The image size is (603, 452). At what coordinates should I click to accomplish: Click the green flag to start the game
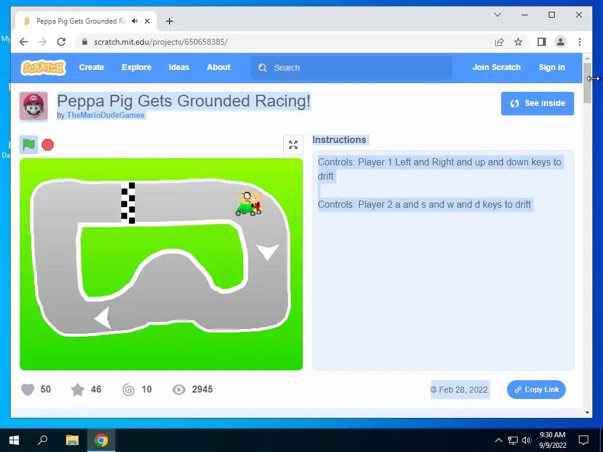click(29, 145)
